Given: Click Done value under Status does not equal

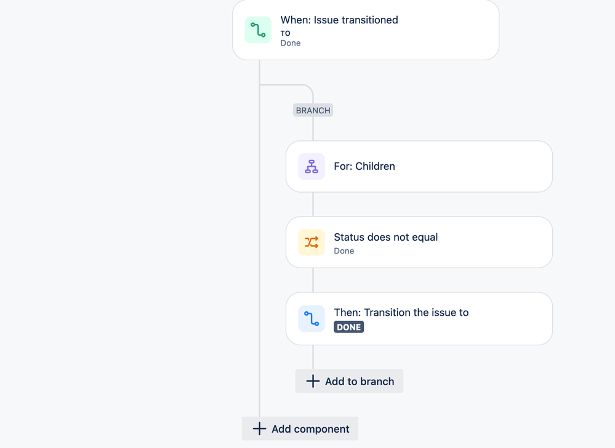Looking at the screenshot, I should pos(344,251).
